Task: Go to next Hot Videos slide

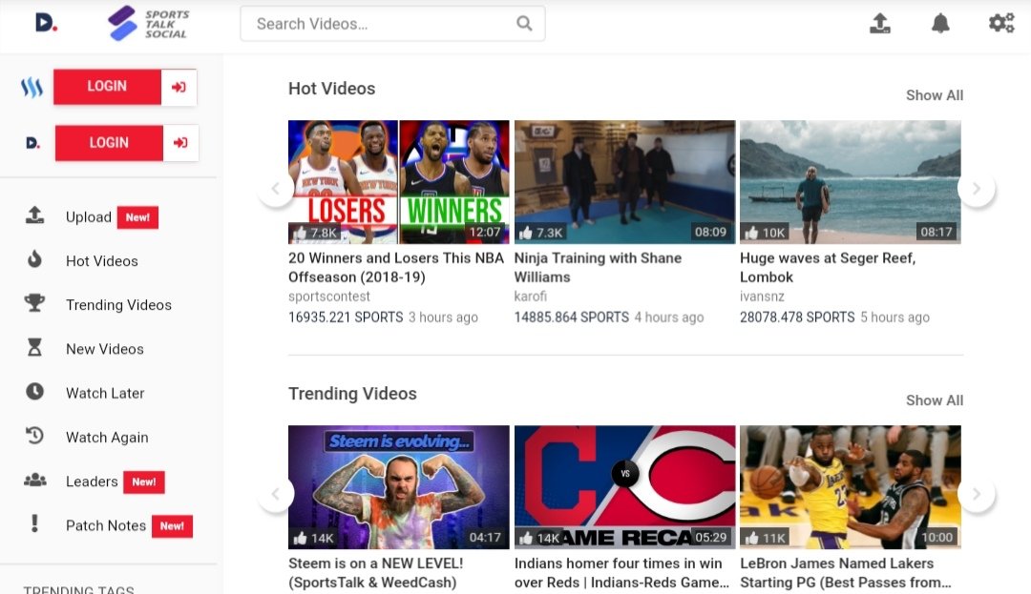Action: pyautogui.click(x=977, y=189)
